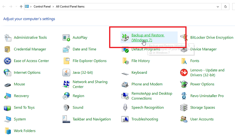Open the Speech Recognition link text
The height and width of the screenshot is (136, 235).
148,108
